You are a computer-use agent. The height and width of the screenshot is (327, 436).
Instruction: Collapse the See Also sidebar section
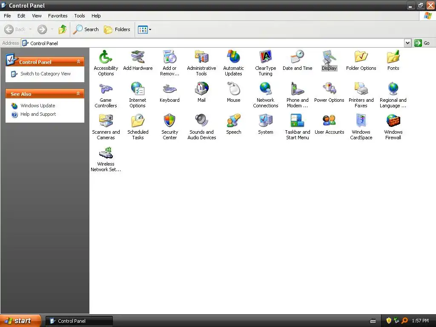[x=78, y=94]
